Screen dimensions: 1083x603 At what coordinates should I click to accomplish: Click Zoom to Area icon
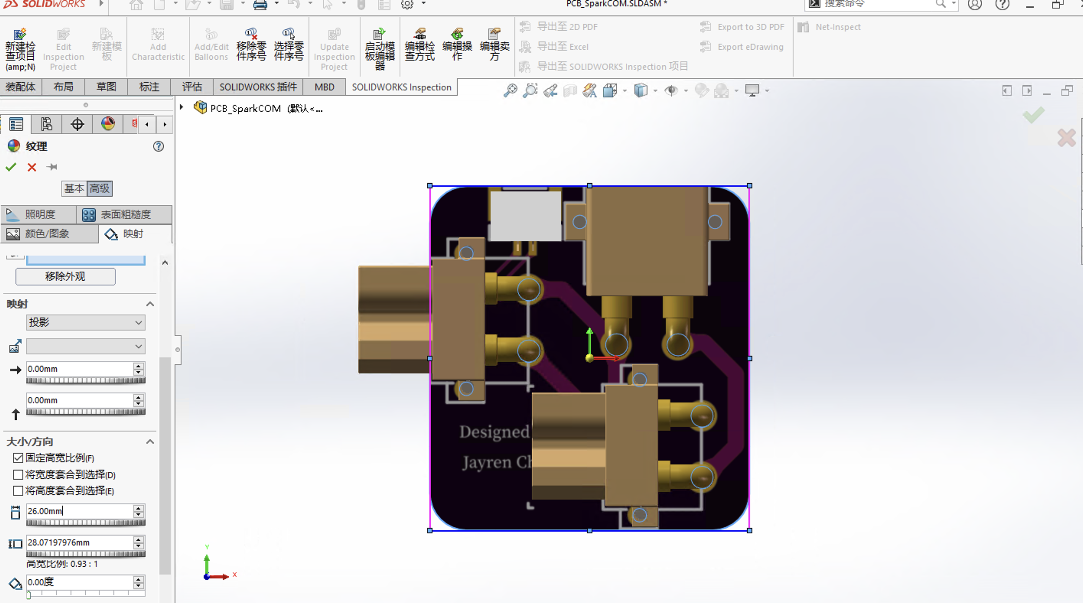[530, 90]
